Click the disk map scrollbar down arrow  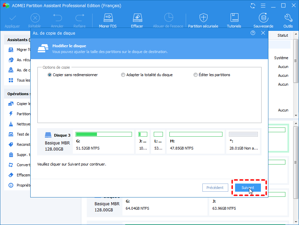click(296, 222)
